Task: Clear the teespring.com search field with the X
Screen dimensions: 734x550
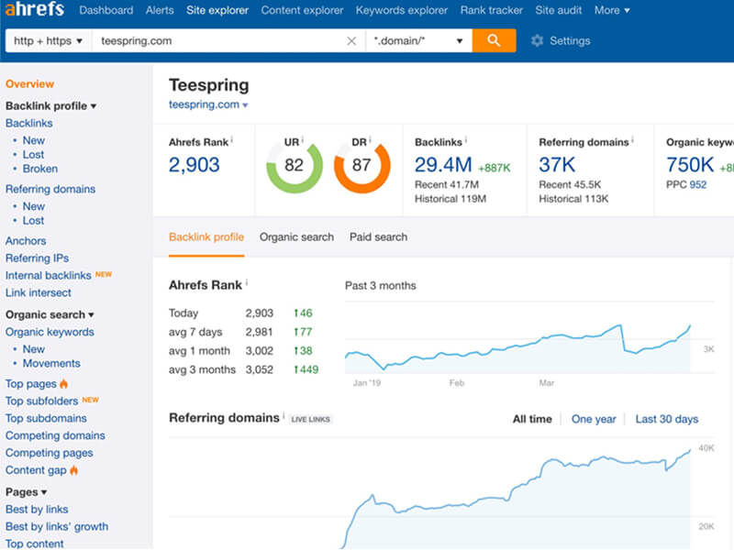Action: 351,41
